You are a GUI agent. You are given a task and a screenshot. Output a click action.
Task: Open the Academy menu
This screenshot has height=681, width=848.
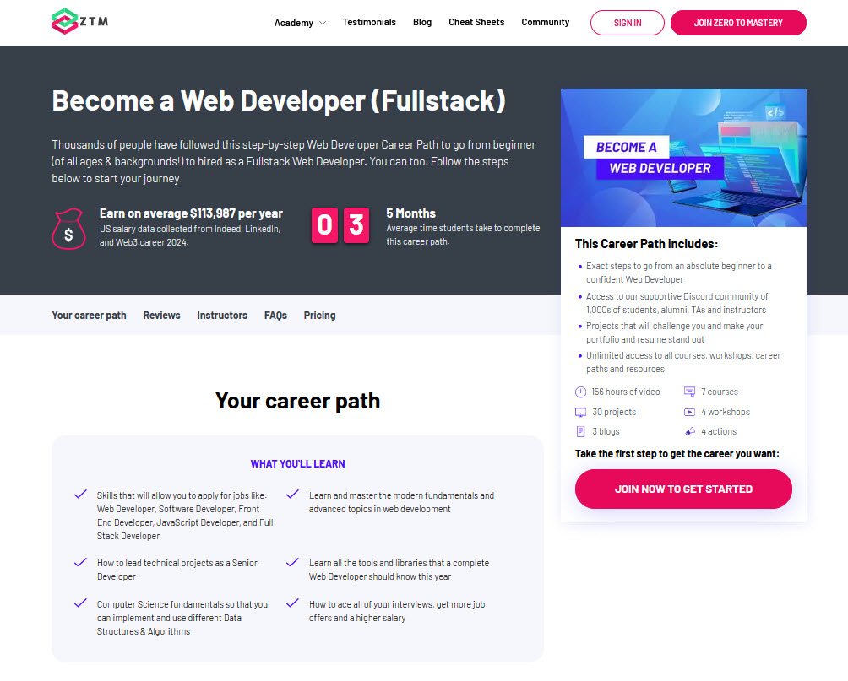click(x=294, y=23)
